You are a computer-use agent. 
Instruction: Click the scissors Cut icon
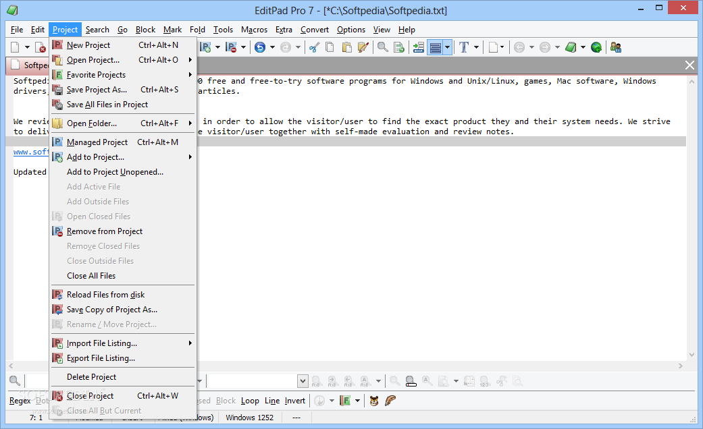click(314, 47)
